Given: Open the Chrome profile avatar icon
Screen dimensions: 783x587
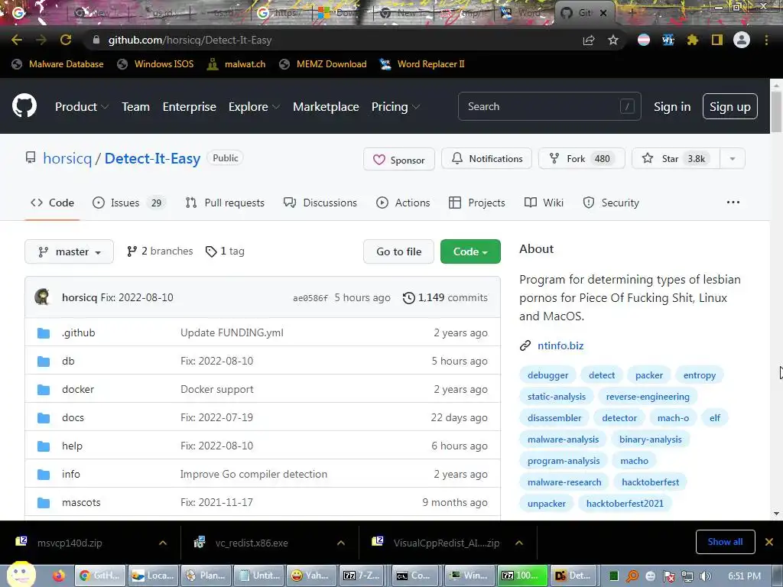Looking at the screenshot, I should click(x=742, y=40).
